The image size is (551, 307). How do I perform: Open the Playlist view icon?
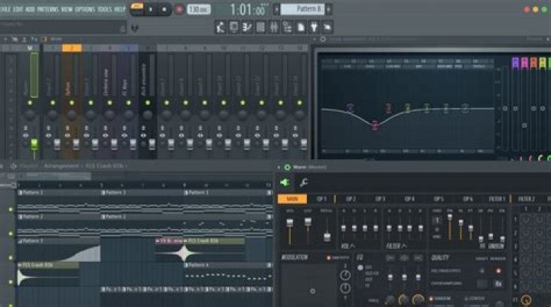(233, 28)
